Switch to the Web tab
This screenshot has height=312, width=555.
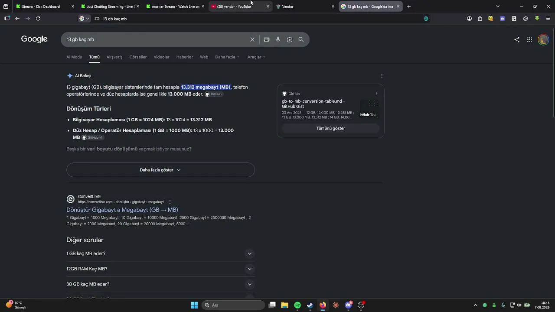[204, 57]
